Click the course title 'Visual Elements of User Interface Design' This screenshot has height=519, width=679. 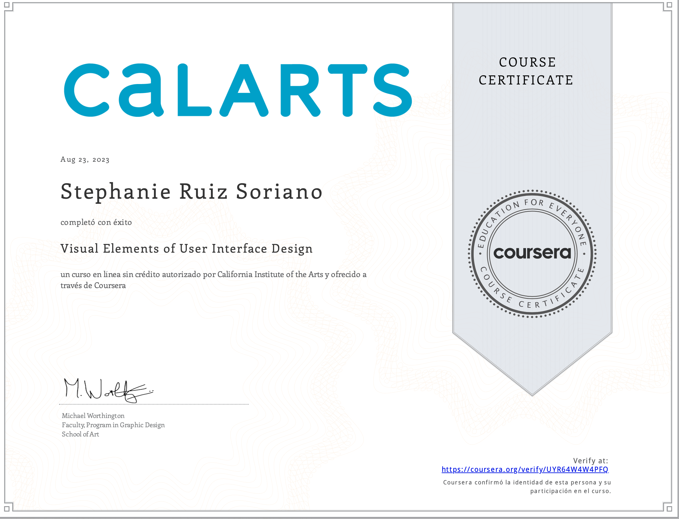(x=186, y=249)
